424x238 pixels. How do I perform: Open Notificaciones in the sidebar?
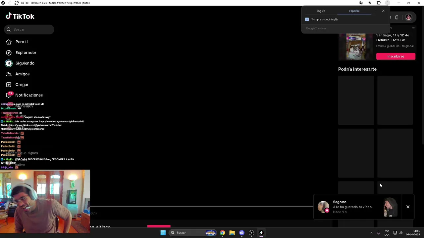click(x=29, y=95)
